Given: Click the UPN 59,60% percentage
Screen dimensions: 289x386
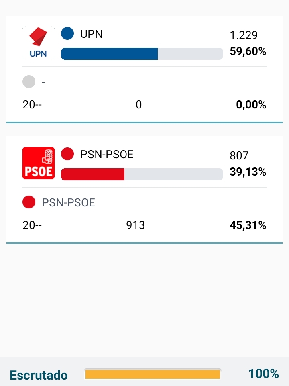Looking at the screenshot, I should (x=248, y=52).
